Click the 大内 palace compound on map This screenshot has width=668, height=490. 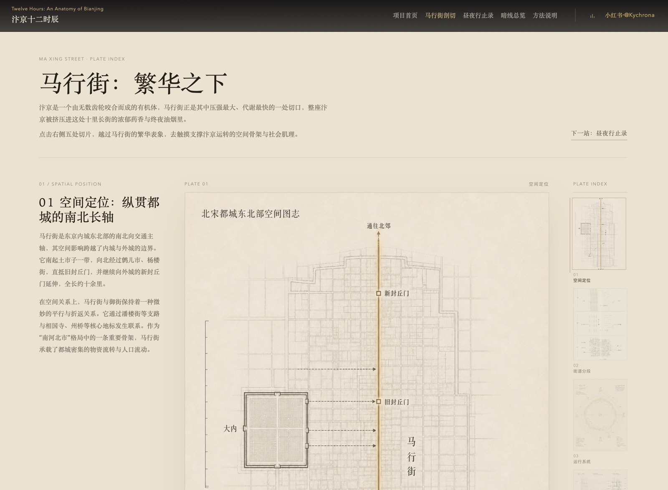tap(276, 430)
